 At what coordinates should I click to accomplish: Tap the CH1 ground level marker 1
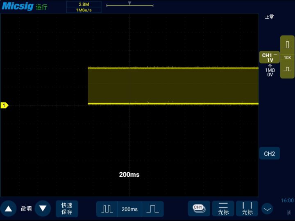click(5, 106)
